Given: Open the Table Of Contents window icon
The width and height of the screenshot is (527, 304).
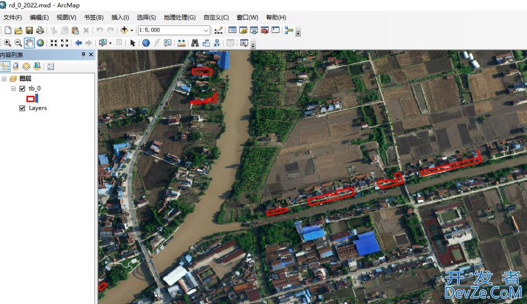Looking at the screenshot, I should pyautogui.click(x=232, y=30).
